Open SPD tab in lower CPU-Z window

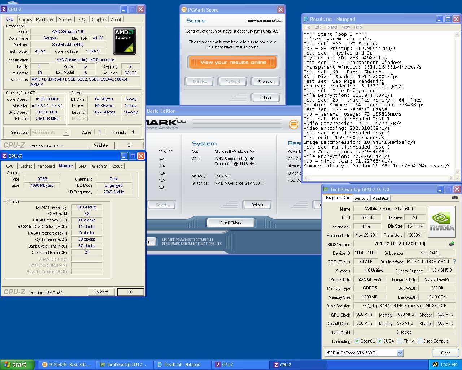tap(82, 166)
